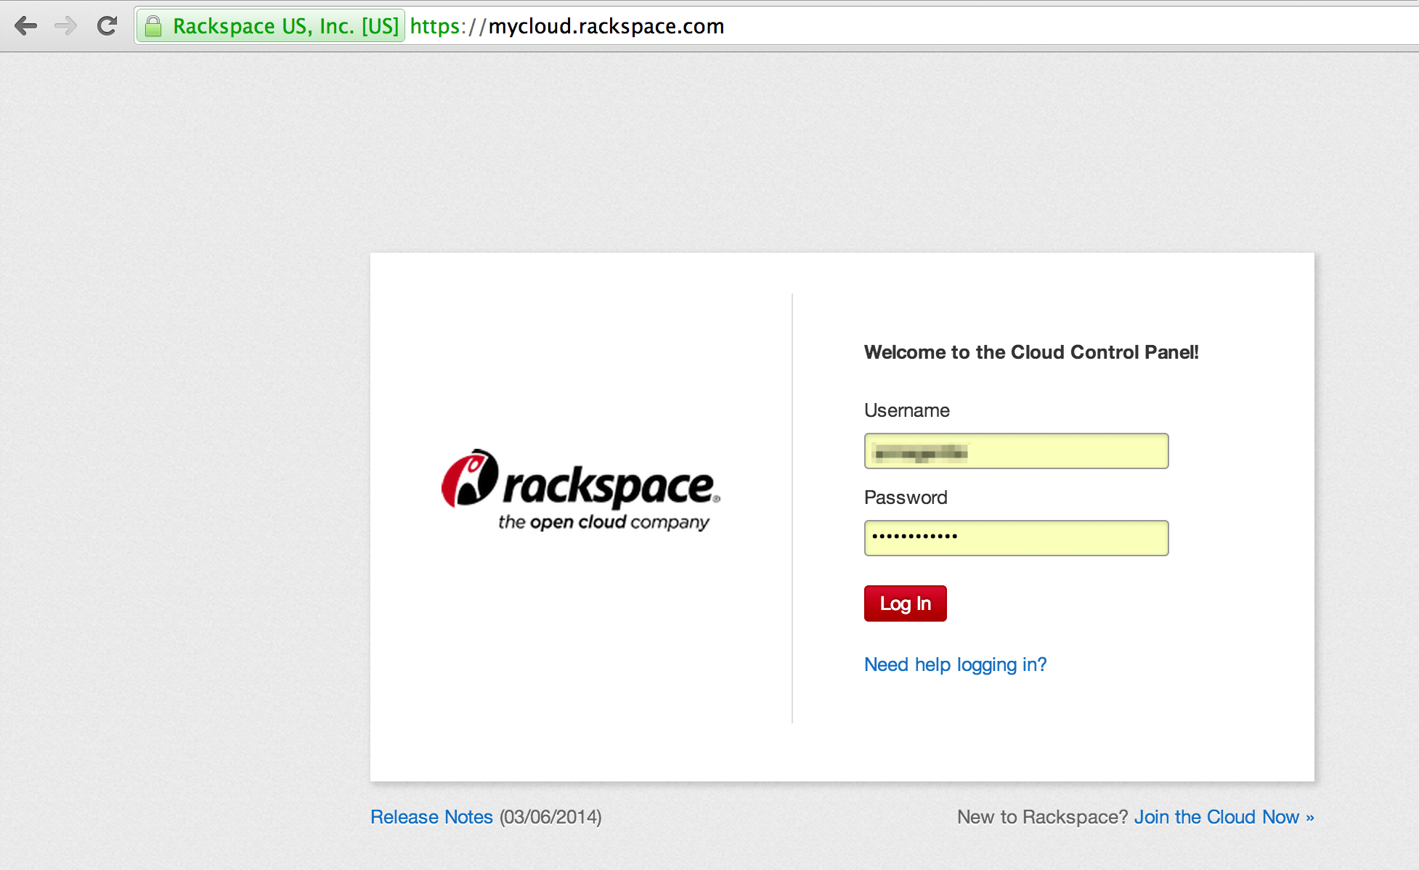Screen dimensions: 1419x870
Task: Open the Release Notes link
Action: tap(431, 817)
